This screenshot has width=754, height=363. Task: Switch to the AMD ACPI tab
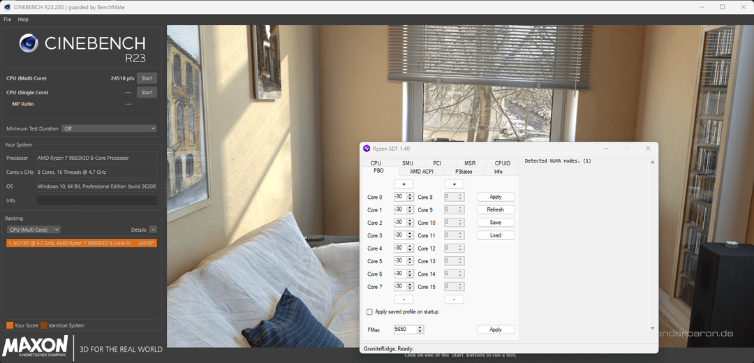421,171
